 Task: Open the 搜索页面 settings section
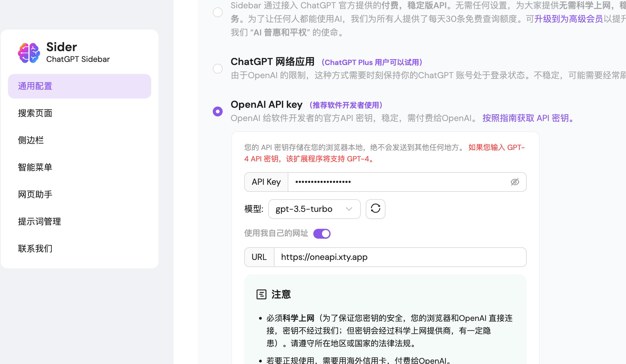tap(35, 113)
